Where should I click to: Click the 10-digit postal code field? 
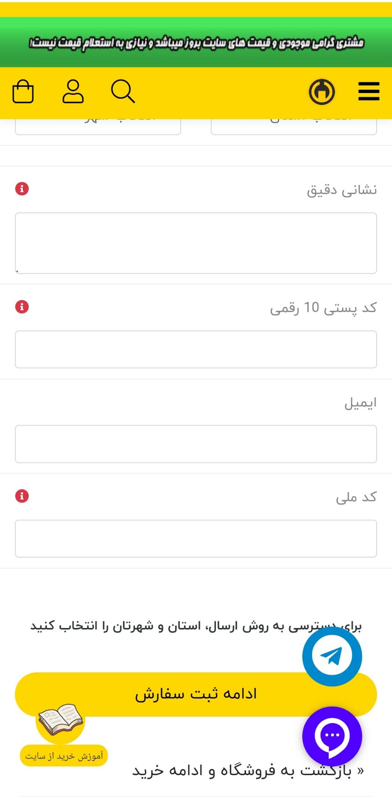pyautogui.click(x=196, y=350)
